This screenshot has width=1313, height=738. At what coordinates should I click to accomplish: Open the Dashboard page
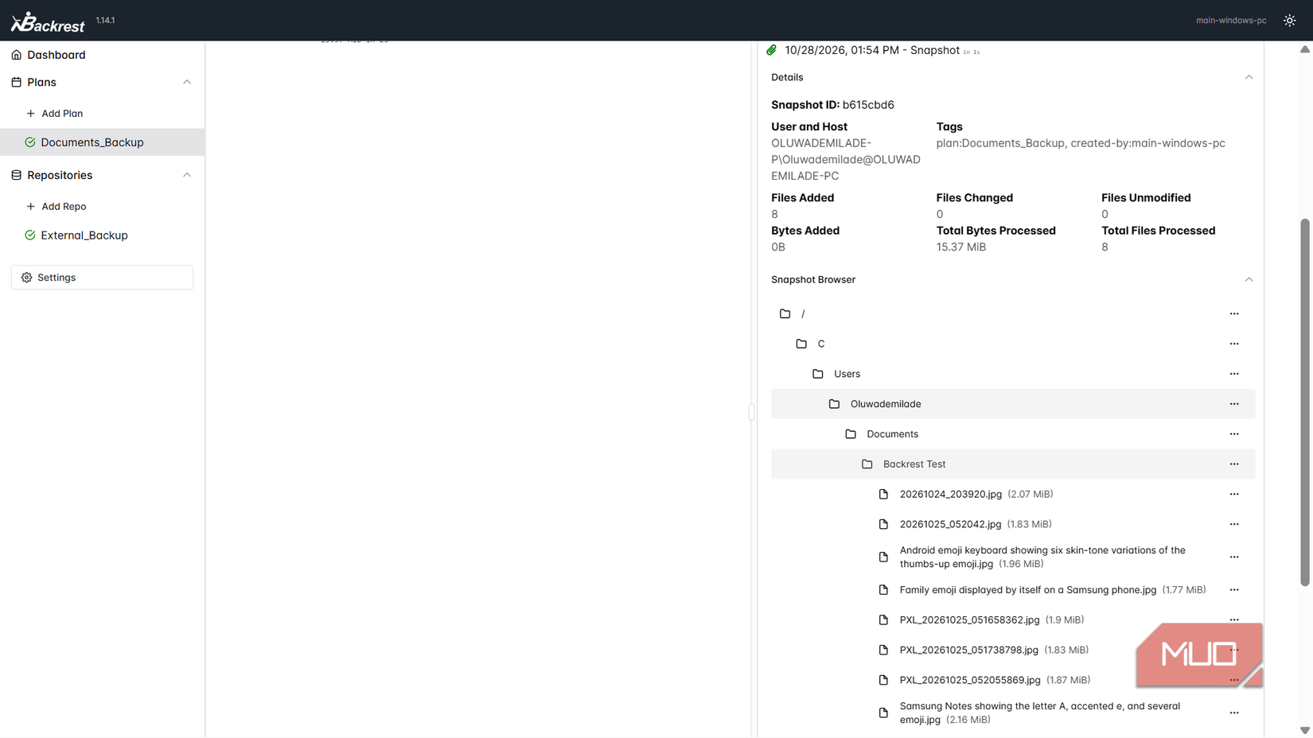(x=56, y=55)
